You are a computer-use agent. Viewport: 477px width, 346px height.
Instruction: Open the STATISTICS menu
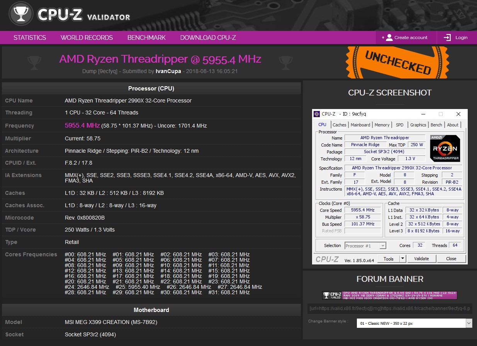point(30,37)
